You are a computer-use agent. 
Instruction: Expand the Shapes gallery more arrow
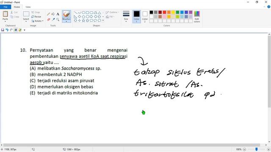(x=103, y=21)
